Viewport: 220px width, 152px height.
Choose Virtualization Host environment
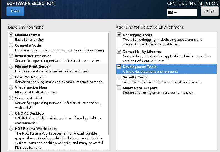tap(11, 88)
